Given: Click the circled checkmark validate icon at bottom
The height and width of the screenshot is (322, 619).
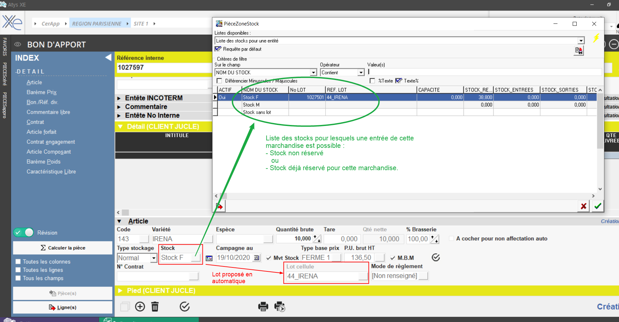Looking at the screenshot, I should coord(185,307).
